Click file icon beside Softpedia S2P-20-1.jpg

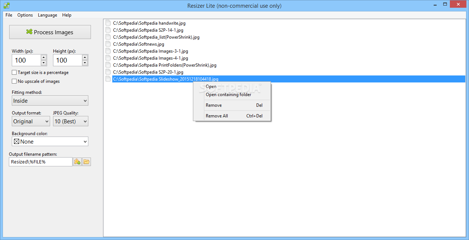108,72
